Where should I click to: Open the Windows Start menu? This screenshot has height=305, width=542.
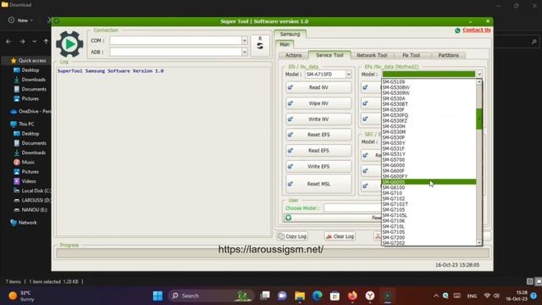[x=158, y=296]
